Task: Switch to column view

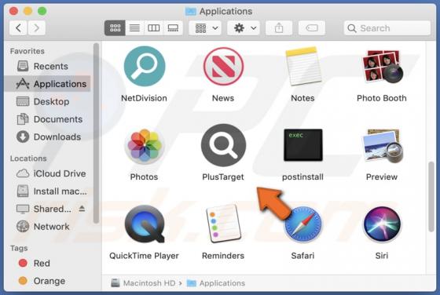Action: [x=153, y=28]
